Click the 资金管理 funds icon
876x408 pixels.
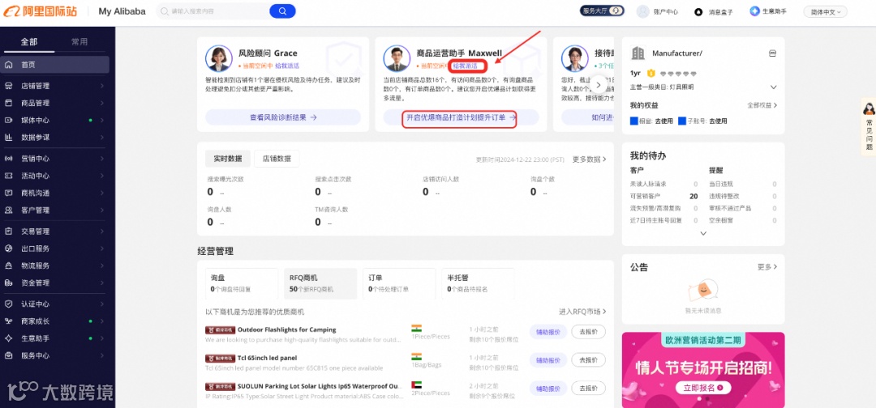(8, 283)
